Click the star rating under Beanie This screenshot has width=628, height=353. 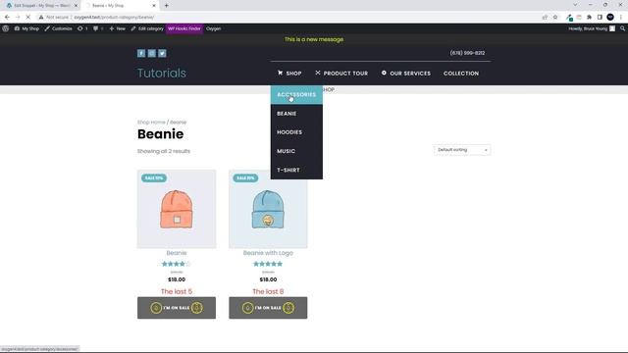(177, 264)
